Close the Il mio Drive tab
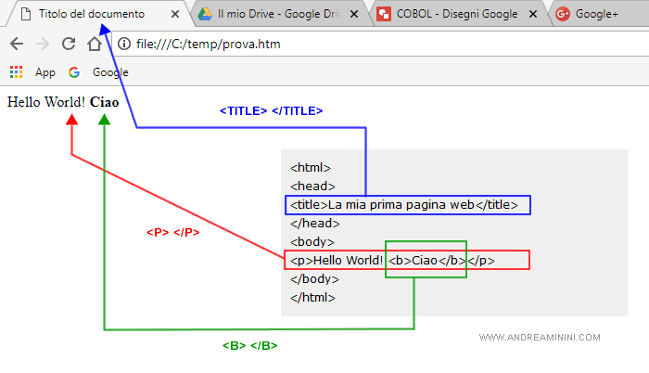 click(x=356, y=15)
